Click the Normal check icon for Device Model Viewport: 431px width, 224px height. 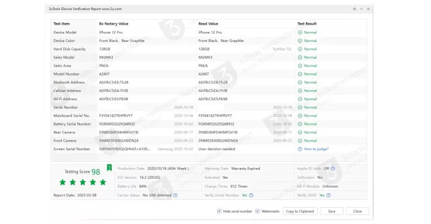[300, 32]
